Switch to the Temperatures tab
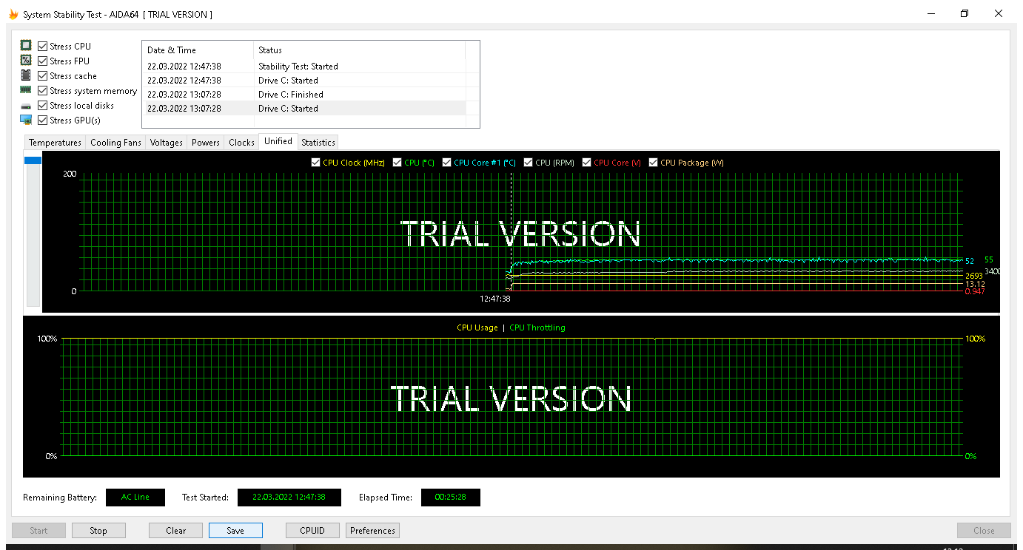 55,143
